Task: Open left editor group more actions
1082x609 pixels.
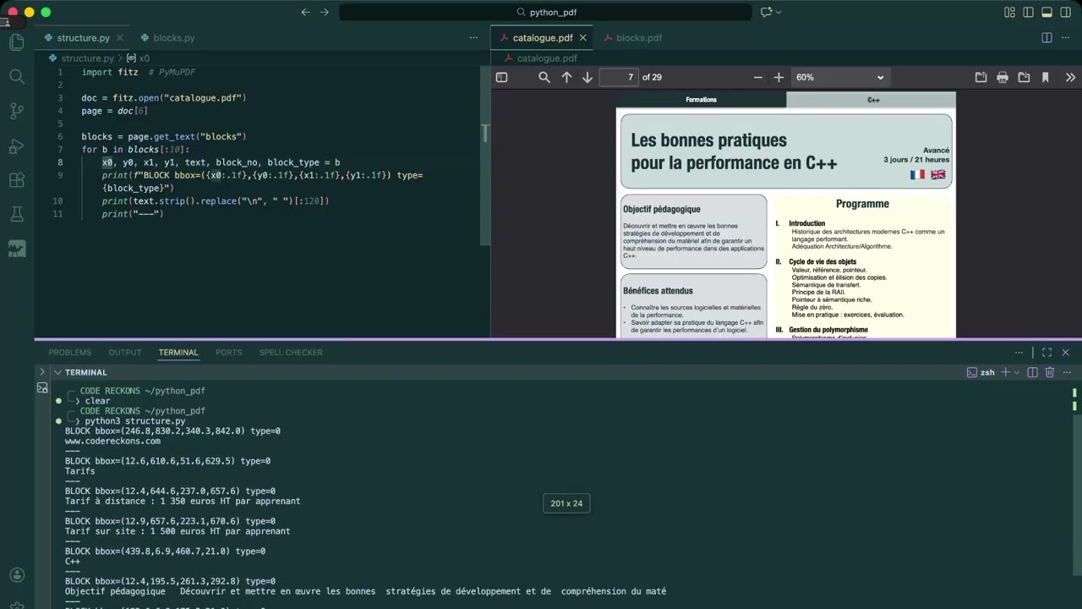Action: [473, 38]
